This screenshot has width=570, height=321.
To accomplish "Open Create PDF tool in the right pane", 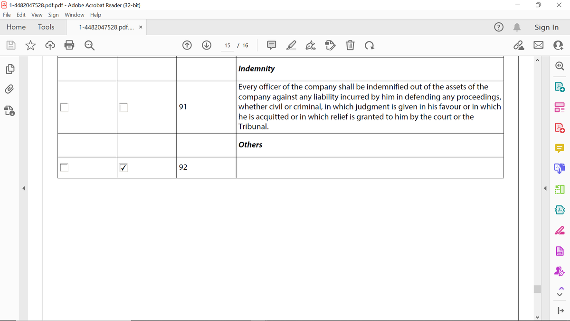I will pos(560,128).
